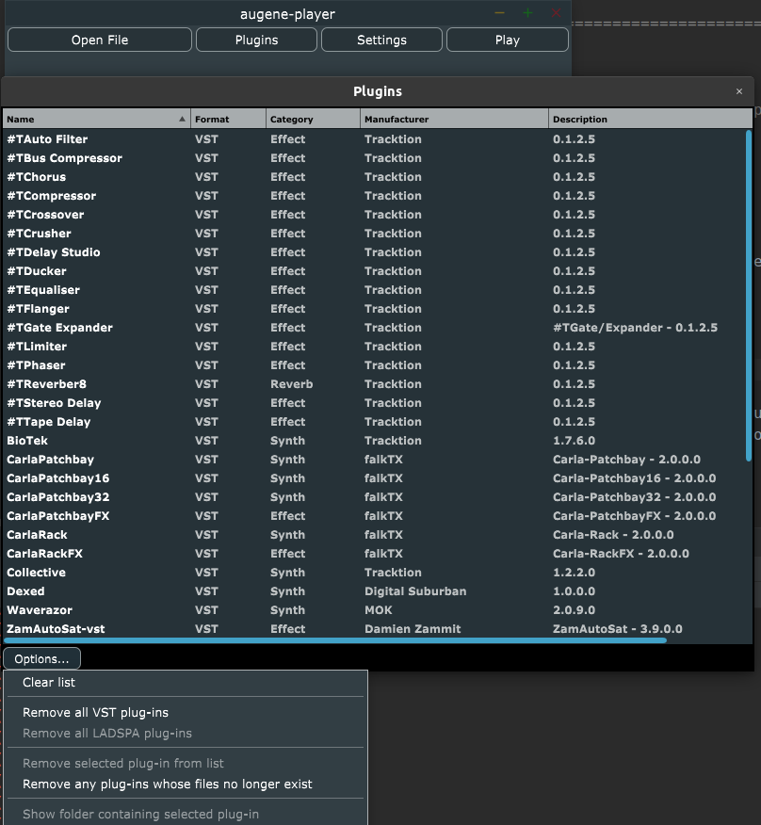Select the #TFlanger plugin

click(x=375, y=309)
